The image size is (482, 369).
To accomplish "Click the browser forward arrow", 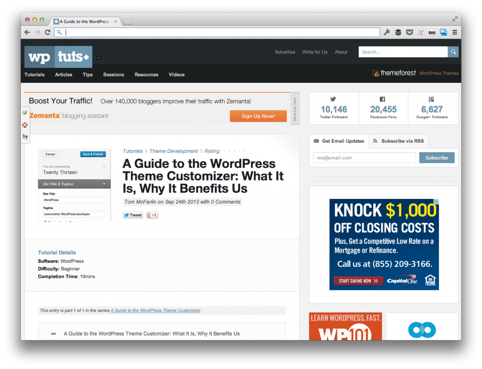I will (x=37, y=33).
